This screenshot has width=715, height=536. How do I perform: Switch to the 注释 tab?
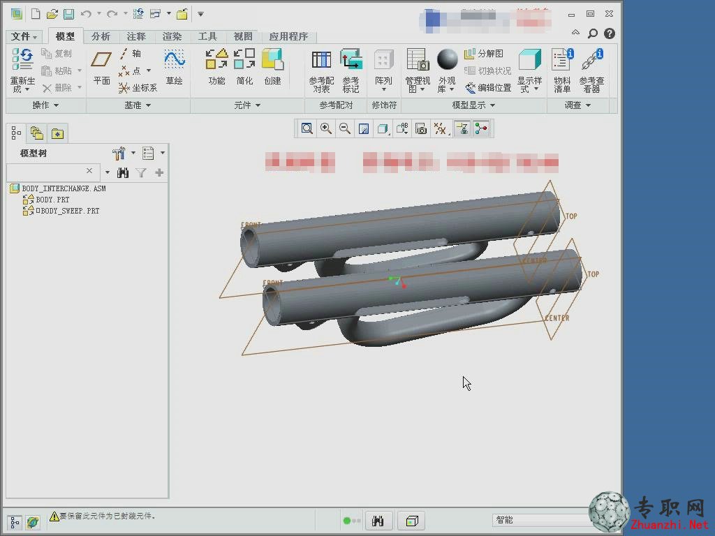point(136,36)
